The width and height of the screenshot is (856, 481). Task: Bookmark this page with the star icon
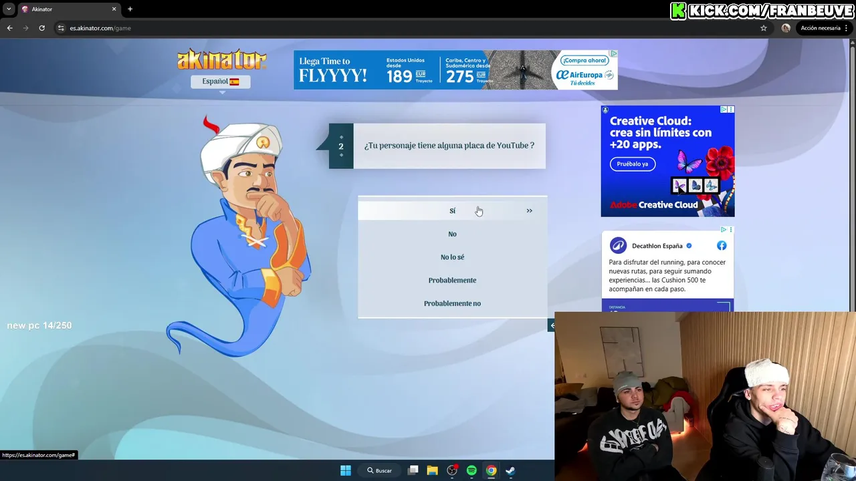click(x=763, y=28)
